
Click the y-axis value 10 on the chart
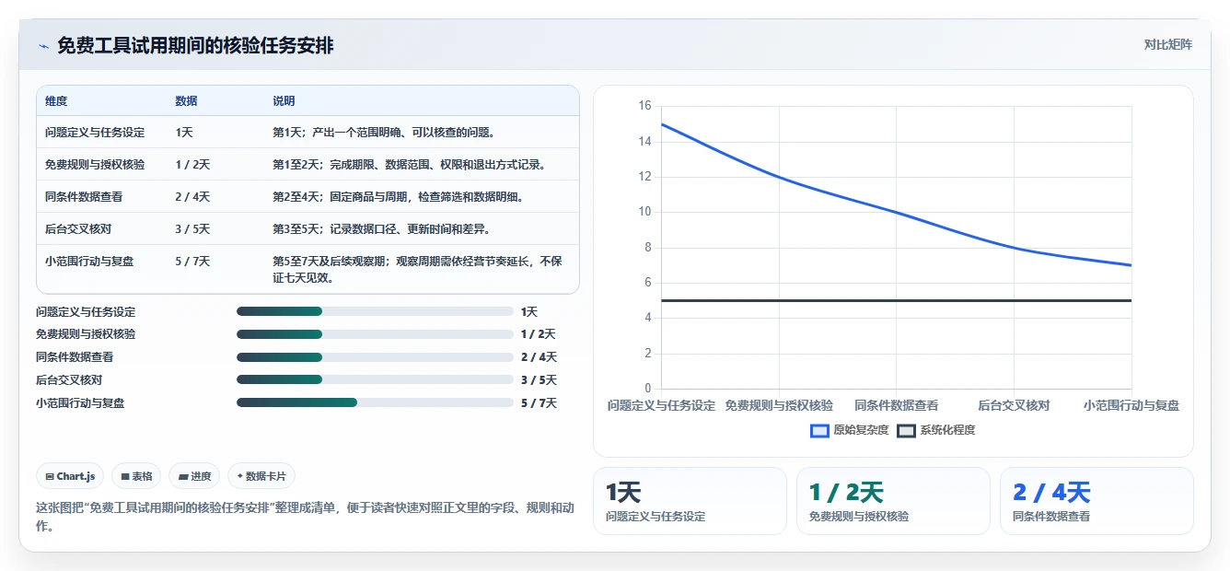point(644,212)
